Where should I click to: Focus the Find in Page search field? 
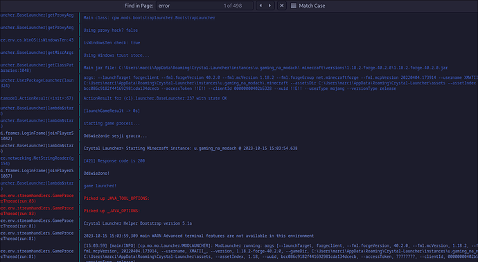(x=204, y=6)
